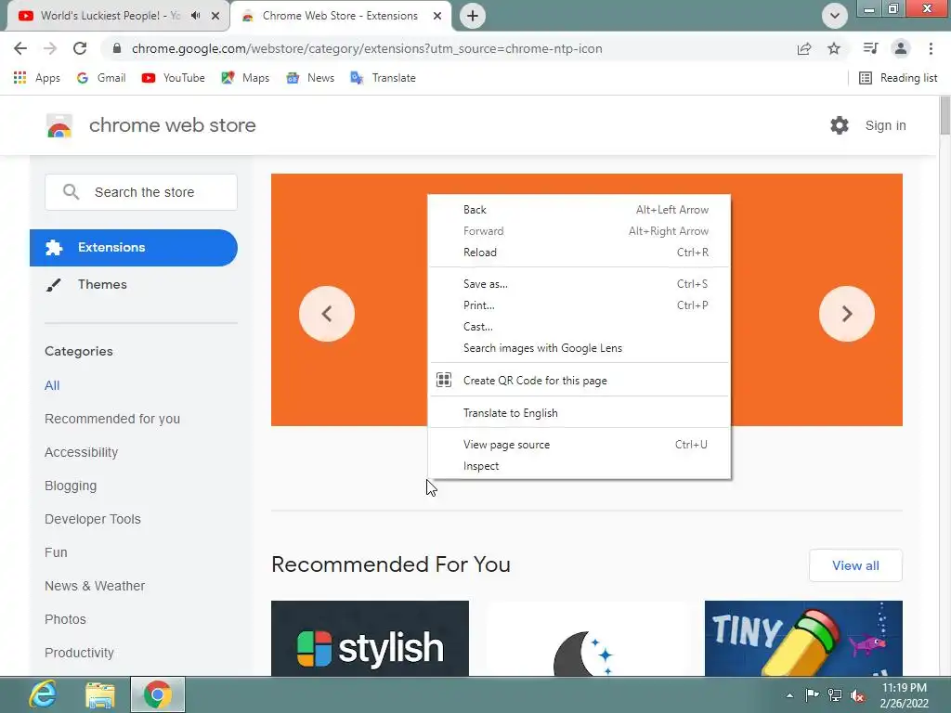
Task: Choose Productivity category
Action: pos(80,653)
